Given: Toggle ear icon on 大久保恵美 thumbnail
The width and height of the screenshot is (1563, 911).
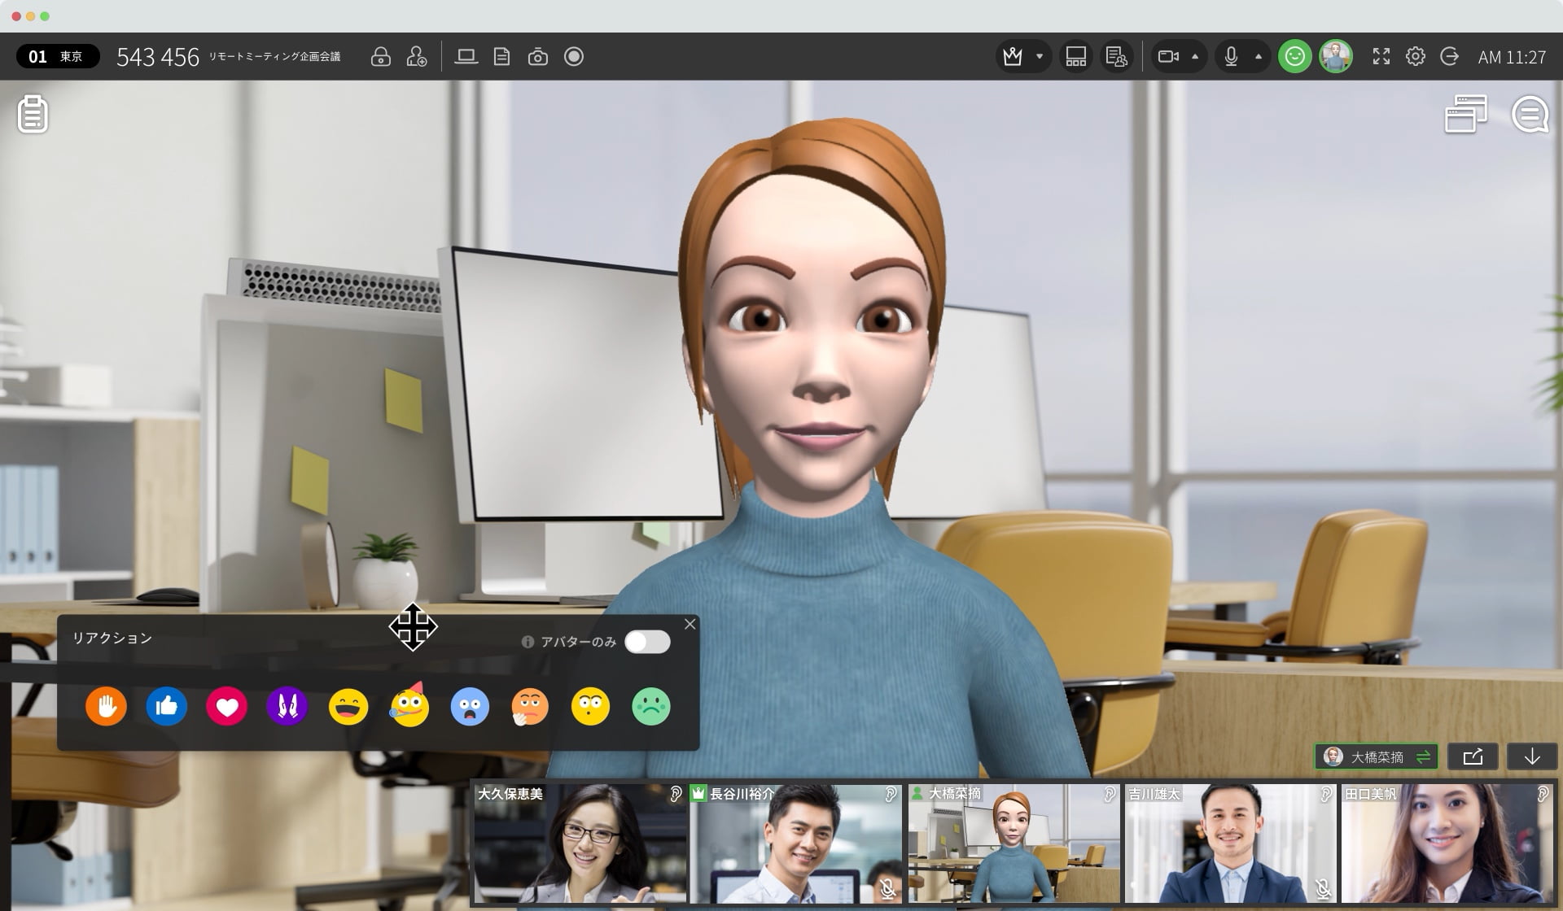Looking at the screenshot, I should pyautogui.click(x=676, y=794).
